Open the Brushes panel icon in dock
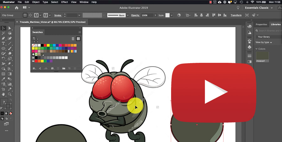The height and width of the screenshot is (142, 282). [249, 41]
